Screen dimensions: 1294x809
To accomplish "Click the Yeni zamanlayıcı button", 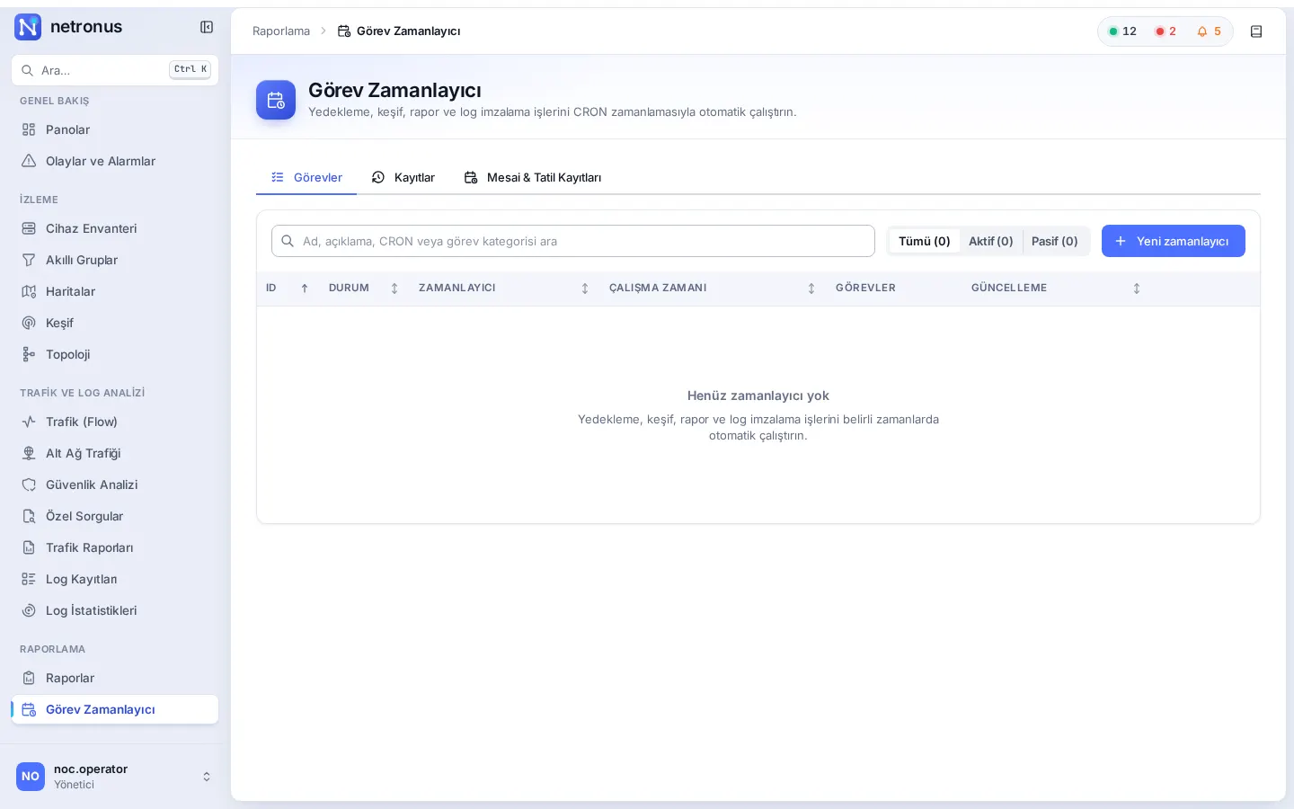I will click(1174, 241).
